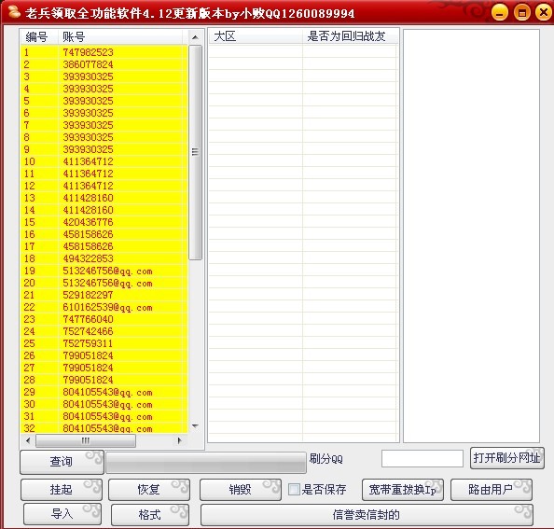The height and width of the screenshot is (529, 554).
Task: Click the 恢复 button
Action: [x=148, y=490]
